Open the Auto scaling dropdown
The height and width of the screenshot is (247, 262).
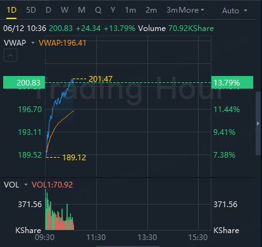pyautogui.click(x=234, y=11)
